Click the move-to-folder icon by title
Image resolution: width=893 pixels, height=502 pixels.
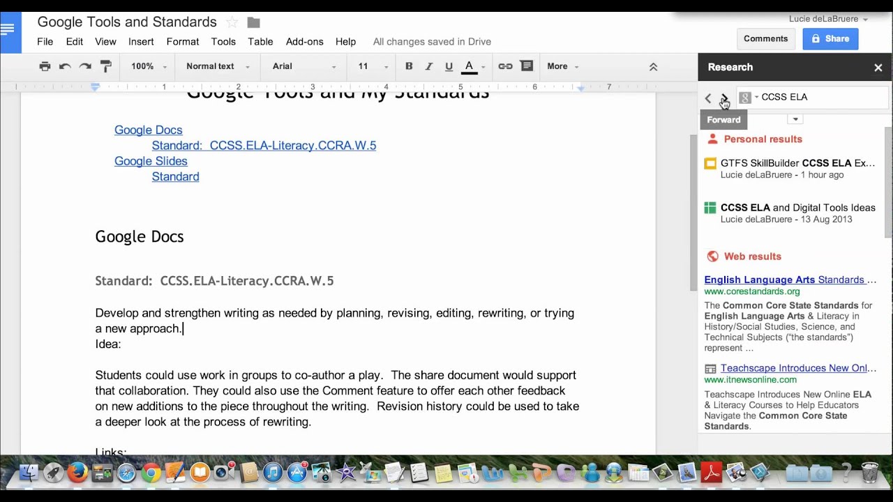[x=253, y=23]
